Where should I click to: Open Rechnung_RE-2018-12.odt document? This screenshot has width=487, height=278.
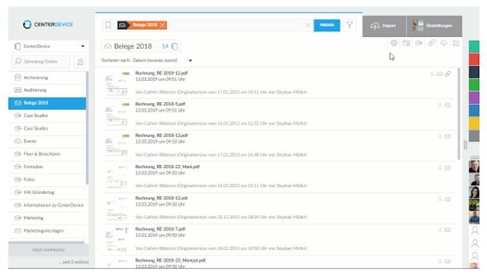(x=162, y=198)
